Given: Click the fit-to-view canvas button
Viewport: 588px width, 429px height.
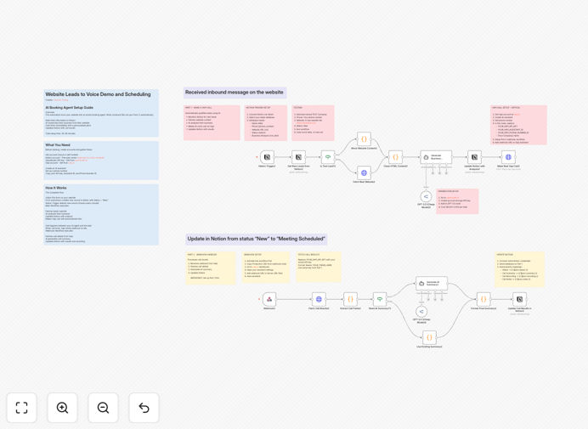Looking at the screenshot, I should click(x=22, y=408).
